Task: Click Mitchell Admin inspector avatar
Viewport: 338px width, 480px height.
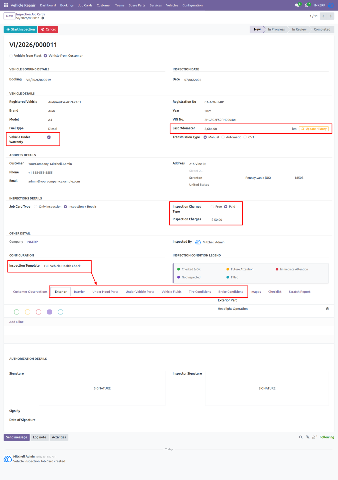Action: [198, 242]
